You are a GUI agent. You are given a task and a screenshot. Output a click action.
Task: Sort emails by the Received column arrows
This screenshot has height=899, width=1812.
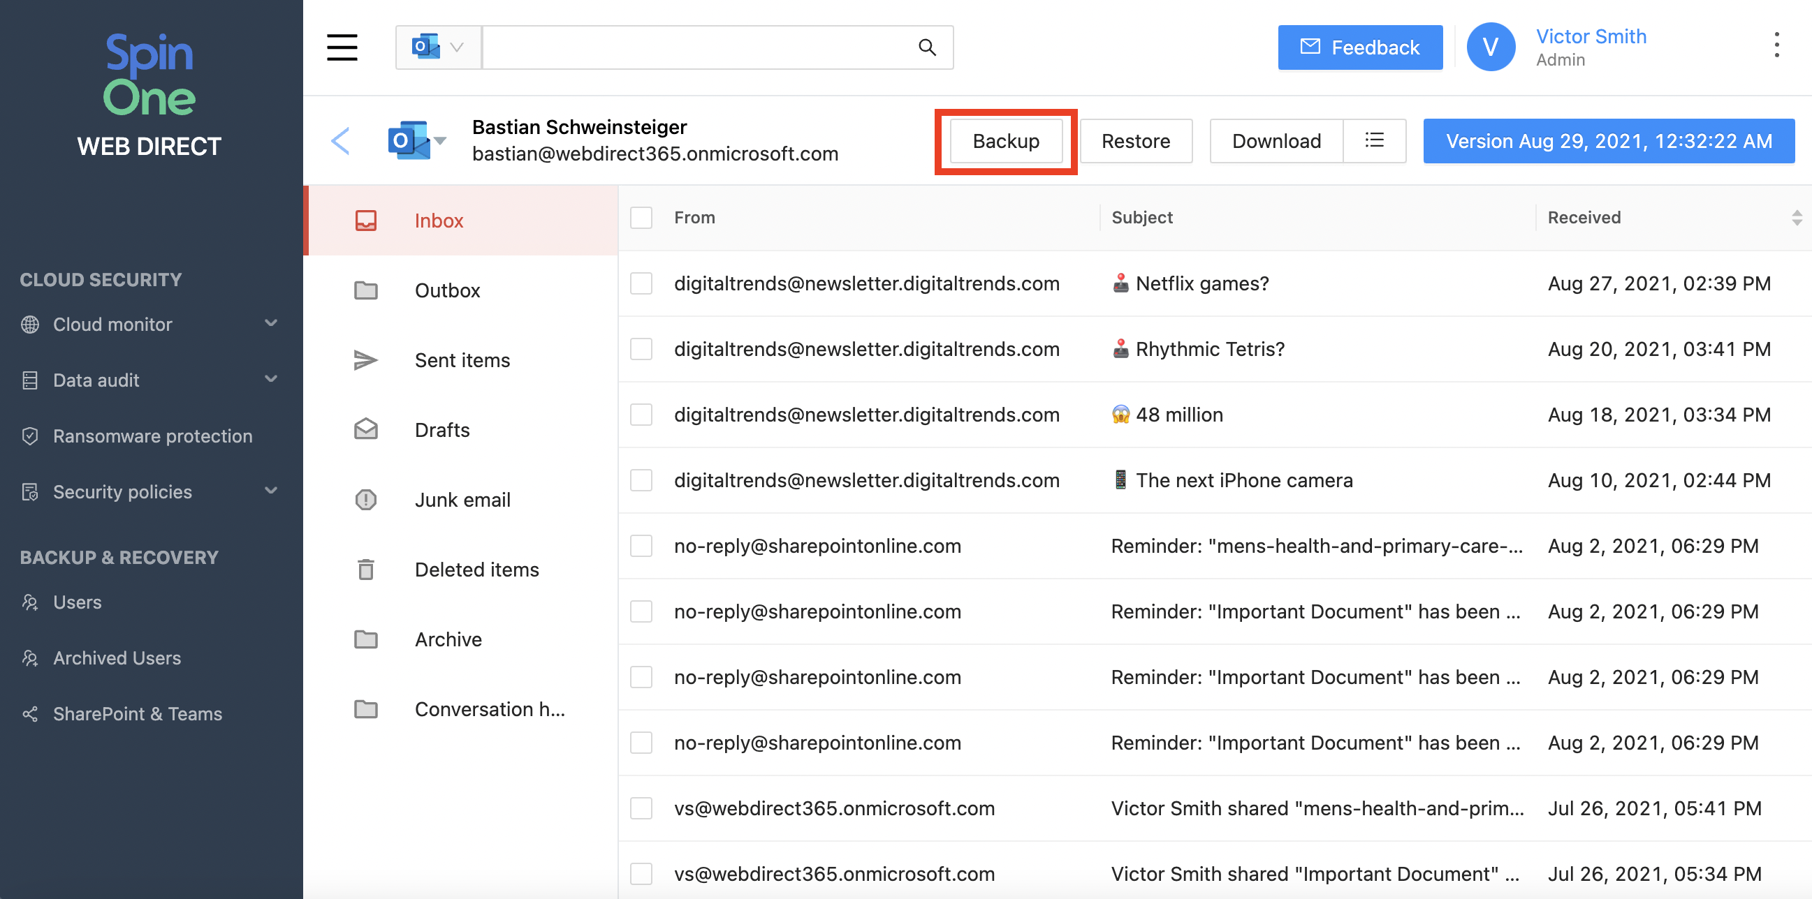pyautogui.click(x=1796, y=217)
